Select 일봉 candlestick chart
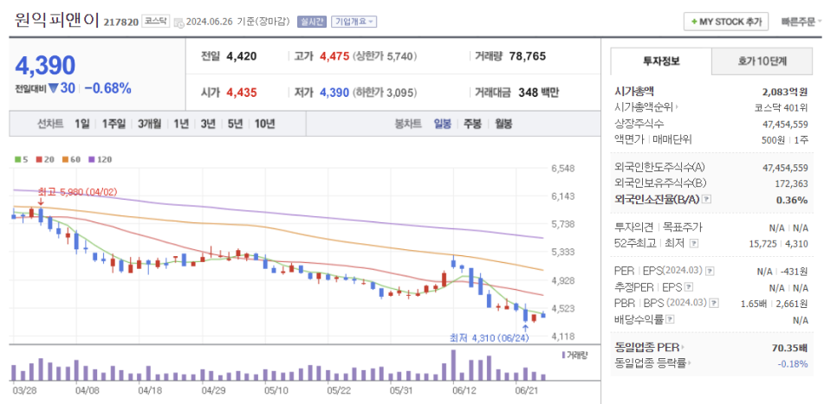This screenshot has height=404, width=837. pyautogui.click(x=443, y=124)
